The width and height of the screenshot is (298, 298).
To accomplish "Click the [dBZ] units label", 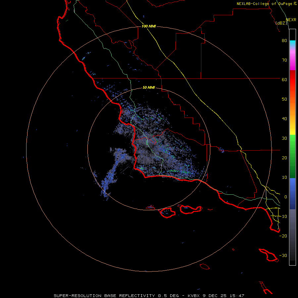I will pyautogui.click(x=281, y=23).
